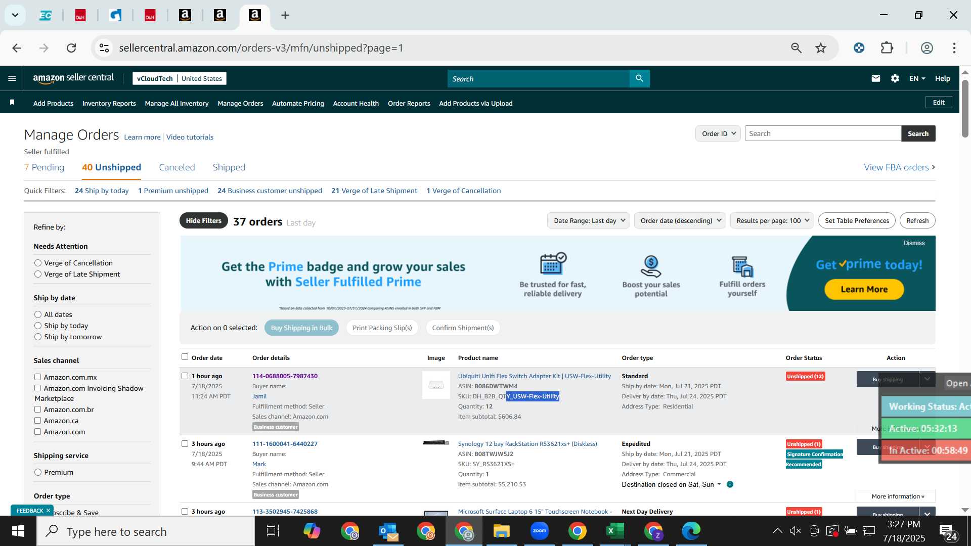Viewport: 971px width, 546px height.
Task: Open File Explorer from the taskbar
Action: 501,531
